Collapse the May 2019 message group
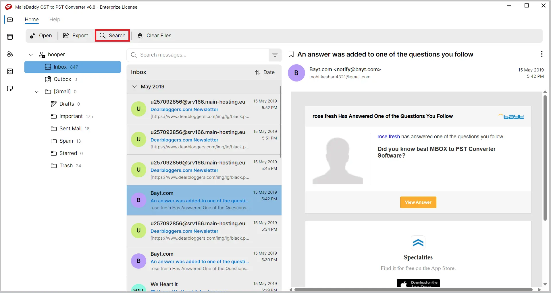The image size is (551, 293). 134,87
